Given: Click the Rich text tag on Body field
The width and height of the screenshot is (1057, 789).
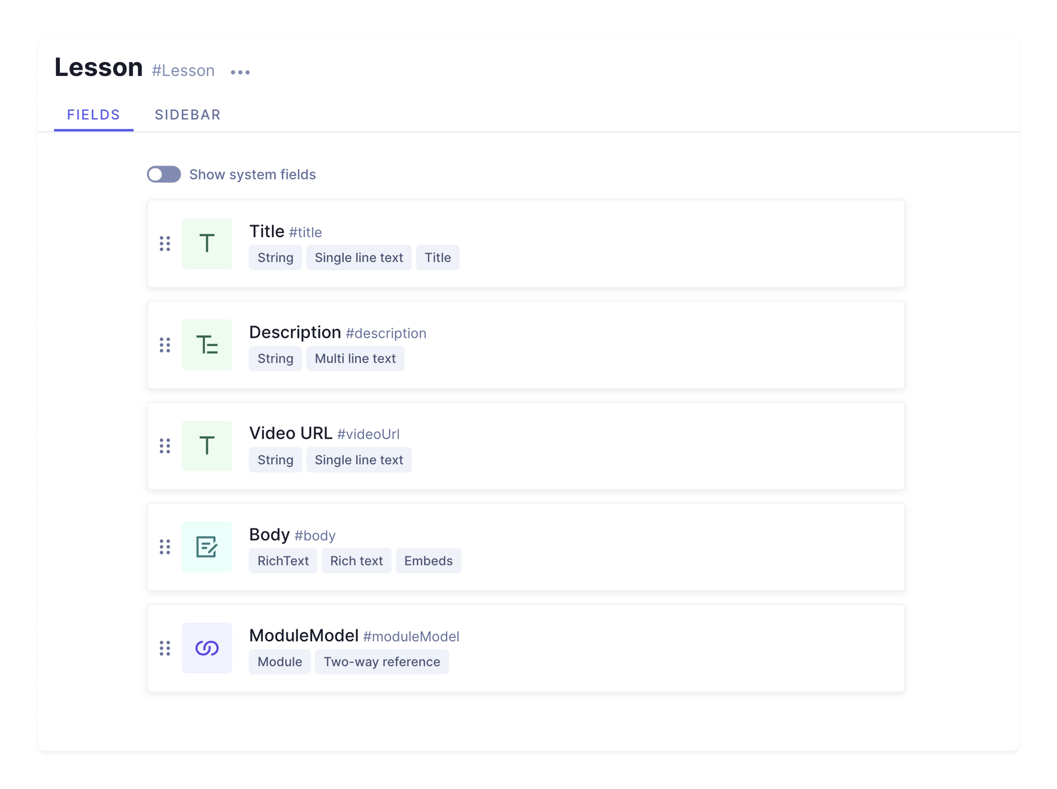Looking at the screenshot, I should [357, 561].
